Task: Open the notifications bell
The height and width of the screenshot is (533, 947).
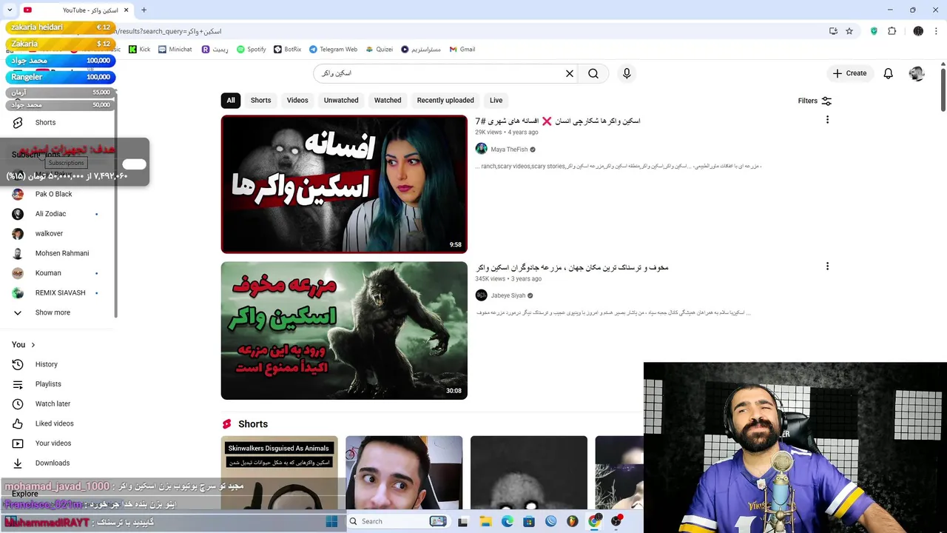Action: click(888, 73)
